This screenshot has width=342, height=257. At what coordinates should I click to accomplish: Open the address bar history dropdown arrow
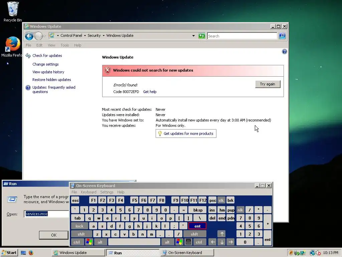[x=193, y=35]
